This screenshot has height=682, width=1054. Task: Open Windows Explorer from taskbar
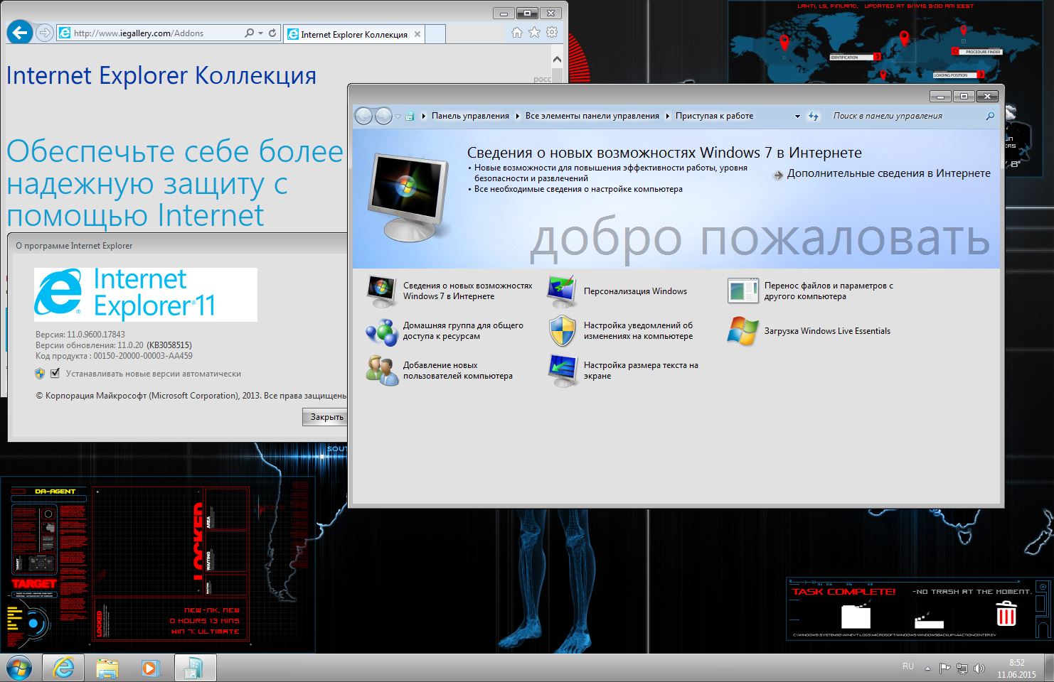coord(107,668)
